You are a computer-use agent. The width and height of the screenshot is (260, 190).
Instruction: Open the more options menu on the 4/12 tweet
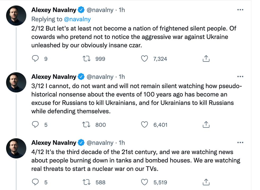coord(240,142)
